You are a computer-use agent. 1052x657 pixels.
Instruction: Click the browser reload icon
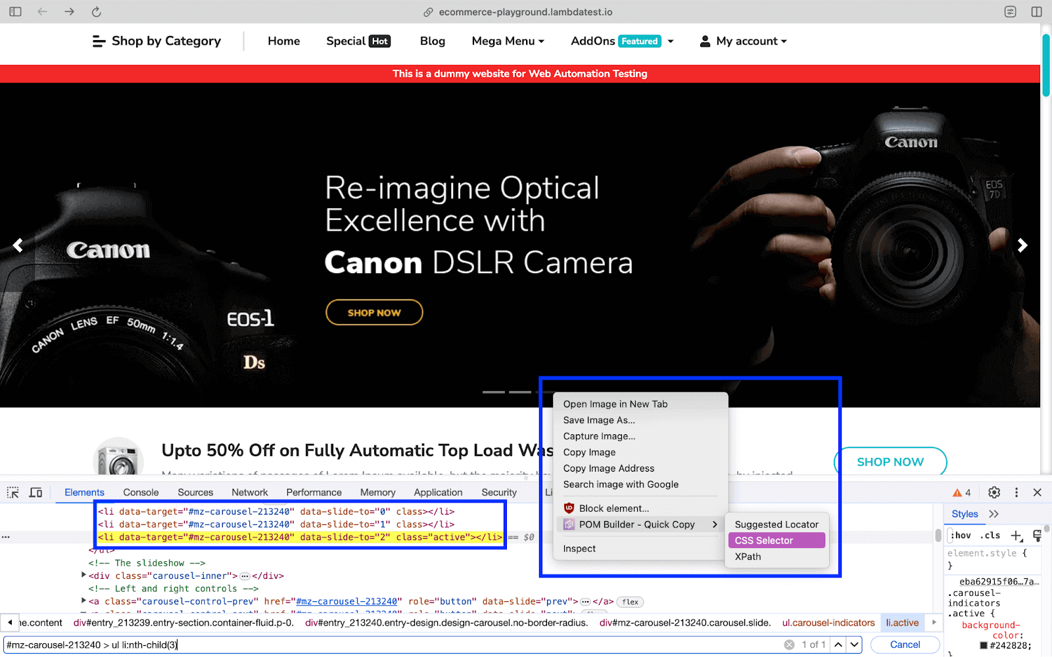pos(96,12)
